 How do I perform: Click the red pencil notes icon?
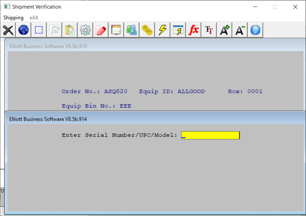pyautogui.click(x=101, y=30)
